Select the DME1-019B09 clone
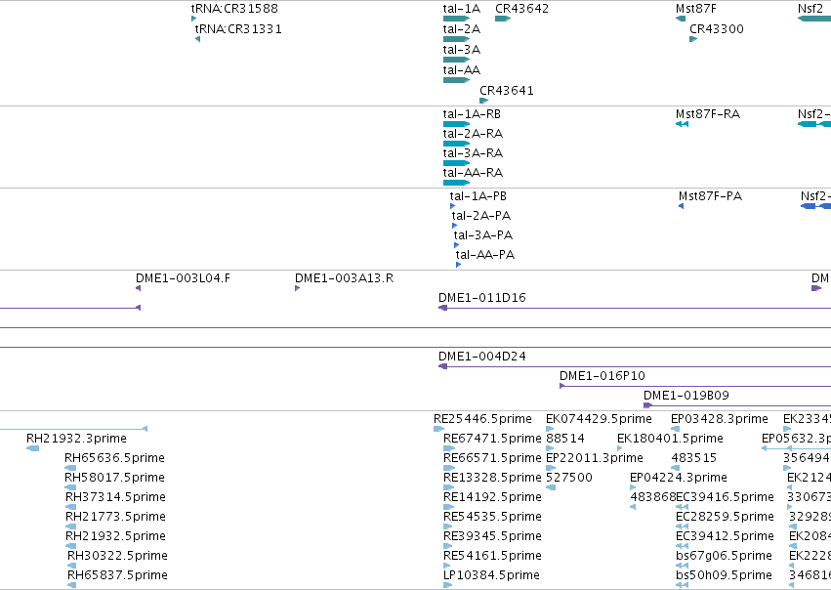831x590 pixels. point(736,405)
